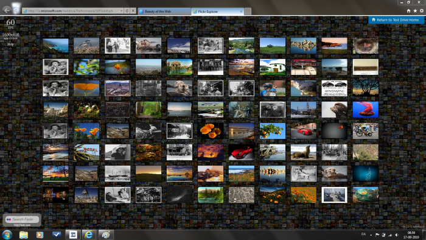The image size is (426, 240).
Task: Click the DA language indicator
Action: coord(363,234)
